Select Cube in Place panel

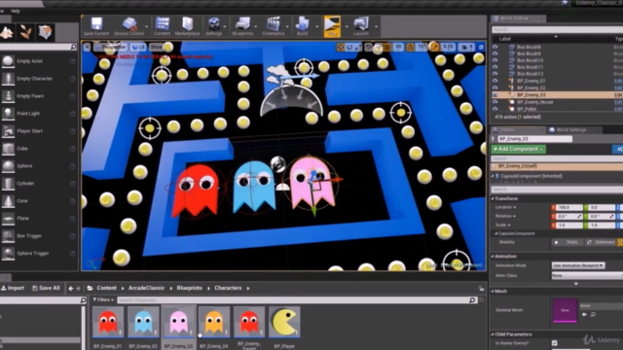point(39,149)
